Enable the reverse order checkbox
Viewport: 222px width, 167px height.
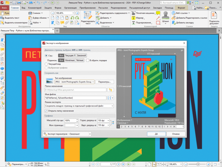point(88,60)
